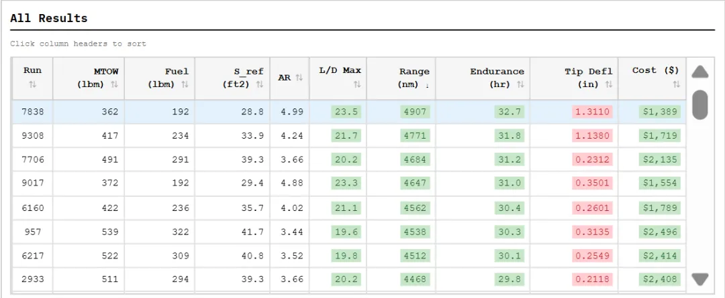The width and height of the screenshot is (725, 298).
Task: Select the row for run 7838
Action: (x=32, y=112)
